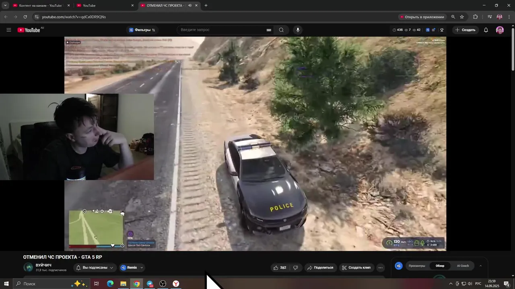Switch the РУС input language
Viewport: 515px width, 289px height.
pyautogui.click(x=478, y=284)
